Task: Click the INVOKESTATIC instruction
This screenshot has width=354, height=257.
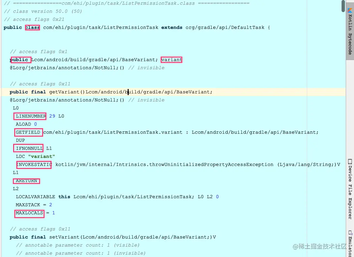Action: 34,165
